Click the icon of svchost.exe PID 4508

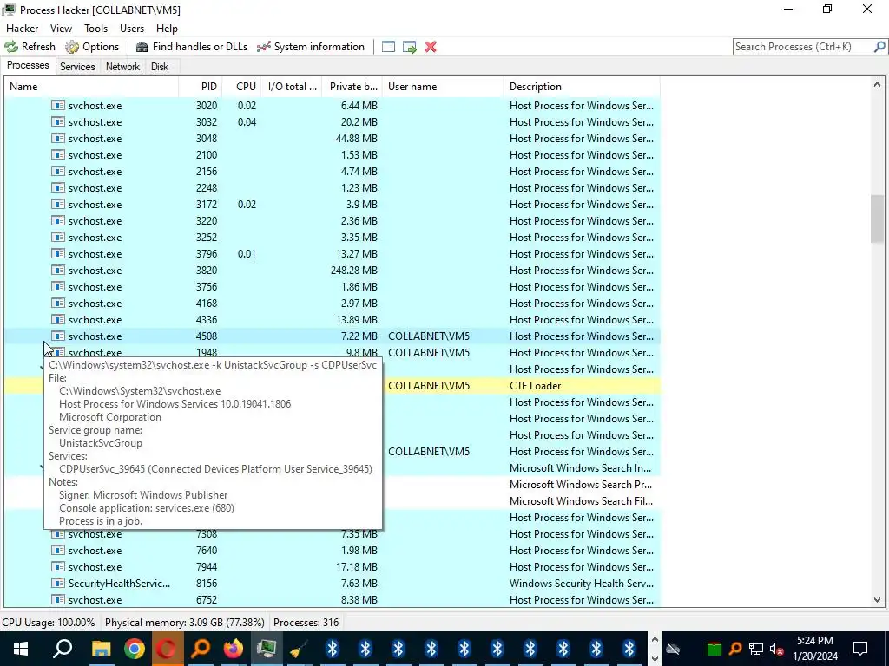[x=58, y=336]
